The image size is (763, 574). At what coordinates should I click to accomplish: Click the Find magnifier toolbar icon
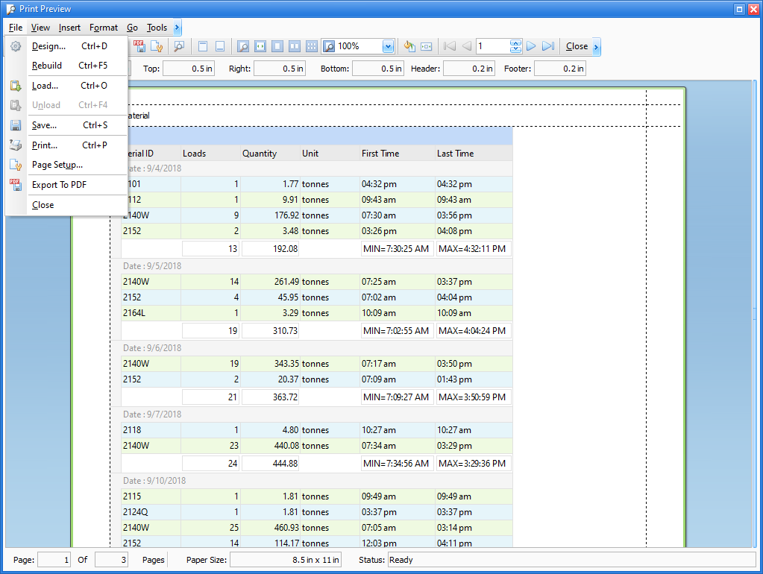pyautogui.click(x=179, y=46)
